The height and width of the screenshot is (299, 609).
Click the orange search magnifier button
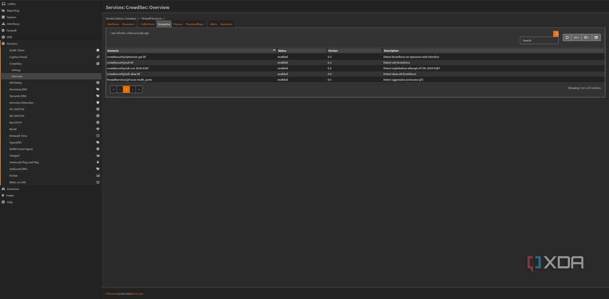(556, 34)
